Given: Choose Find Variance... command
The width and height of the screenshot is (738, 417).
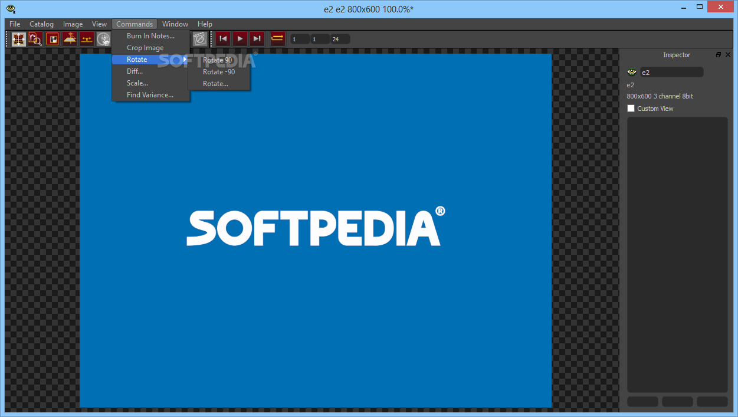Looking at the screenshot, I should [150, 95].
